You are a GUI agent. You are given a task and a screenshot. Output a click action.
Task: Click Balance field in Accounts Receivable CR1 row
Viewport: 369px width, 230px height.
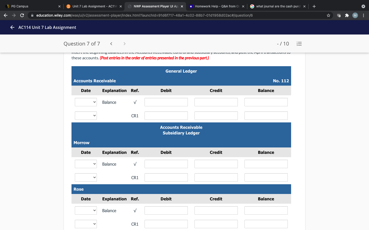click(266, 116)
